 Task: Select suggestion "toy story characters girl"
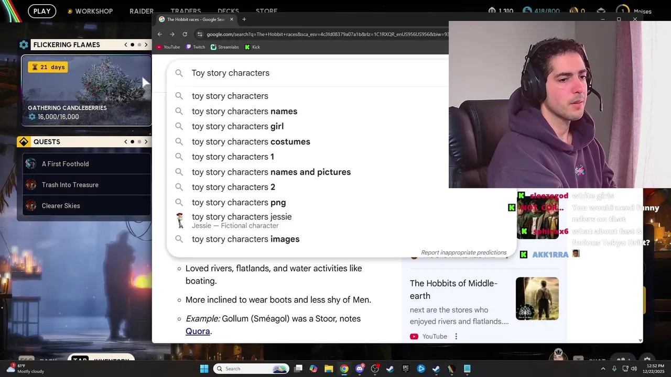coord(341,126)
